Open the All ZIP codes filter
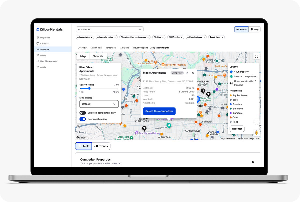The image size is (300, 202). point(175,37)
